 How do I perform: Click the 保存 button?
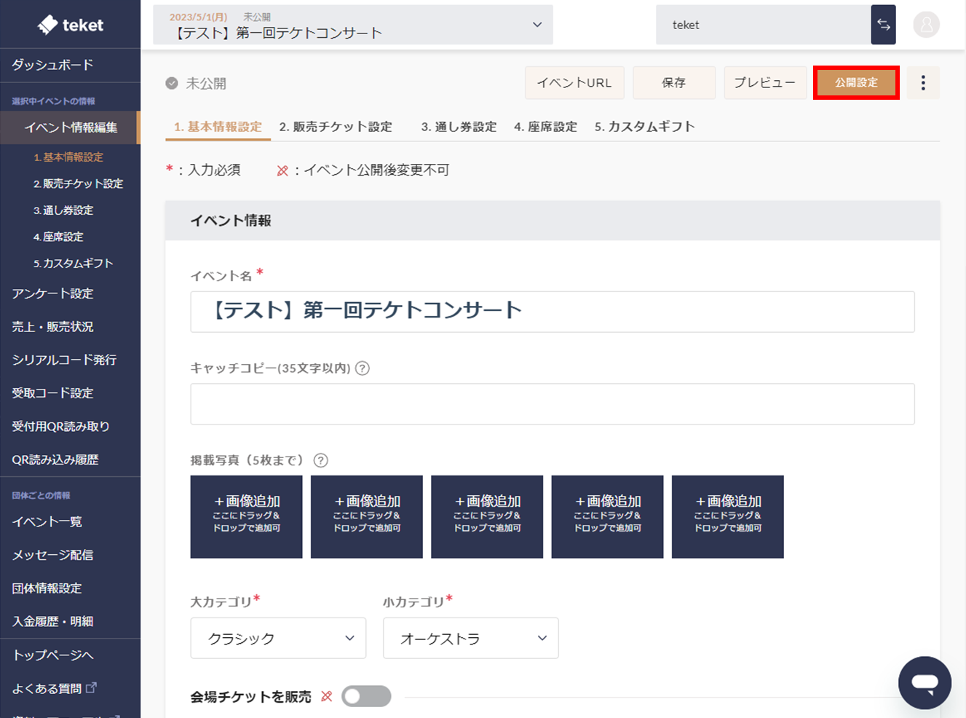(673, 83)
